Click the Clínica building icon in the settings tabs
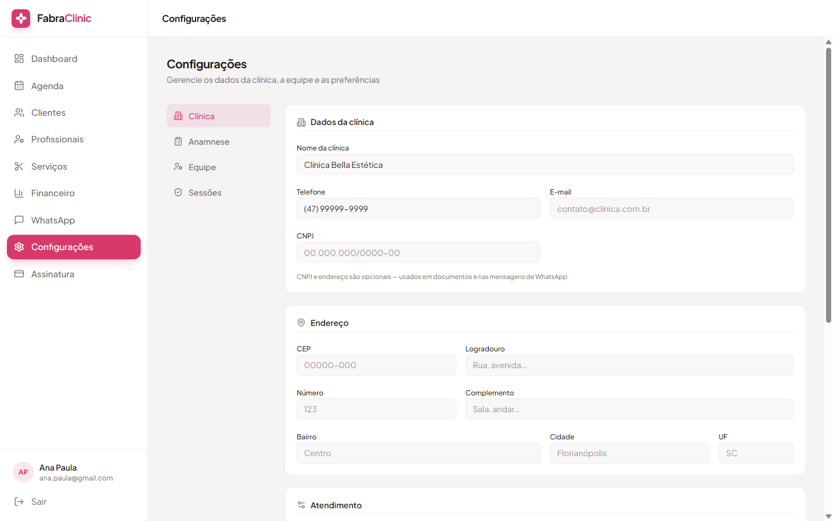Viewport: 833px width, 521px height. click(178, 116)
